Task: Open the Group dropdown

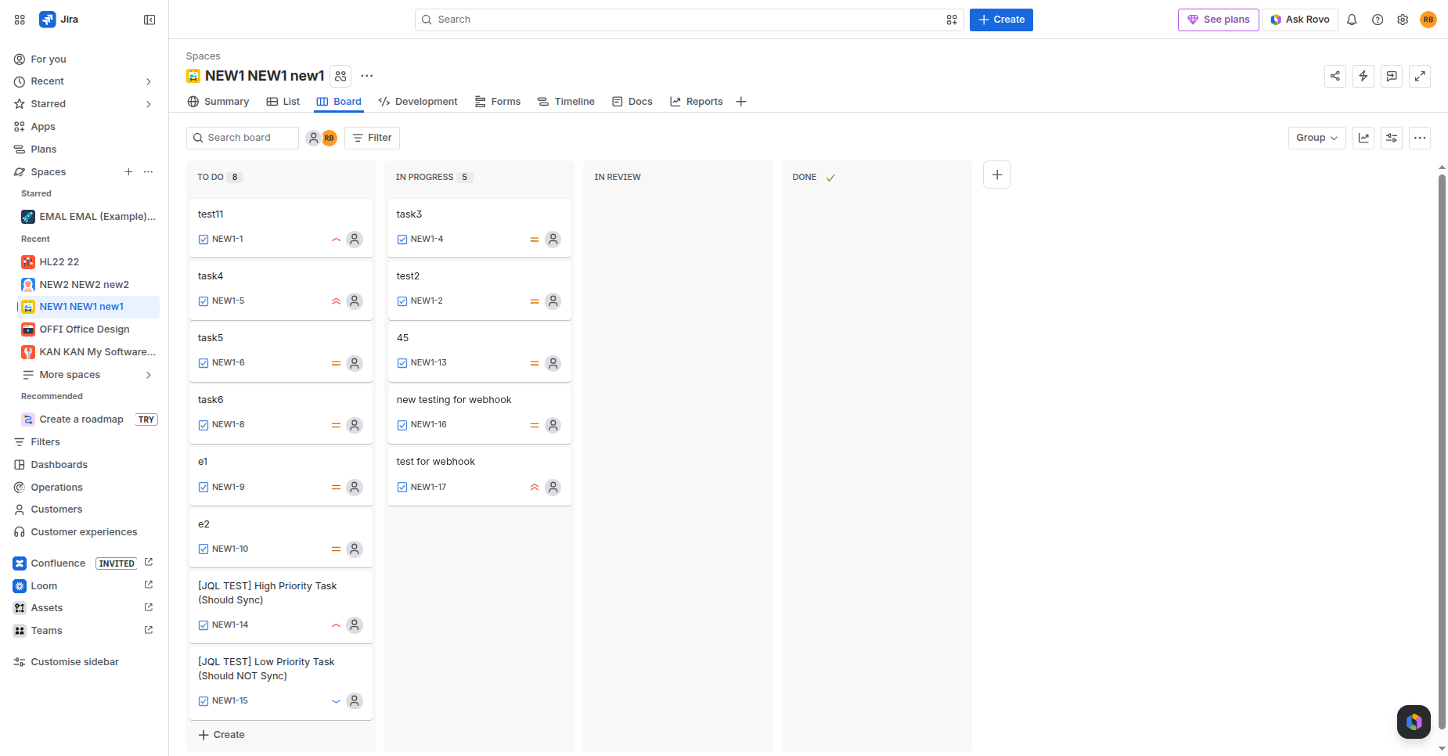Action: pos(1317,138)
